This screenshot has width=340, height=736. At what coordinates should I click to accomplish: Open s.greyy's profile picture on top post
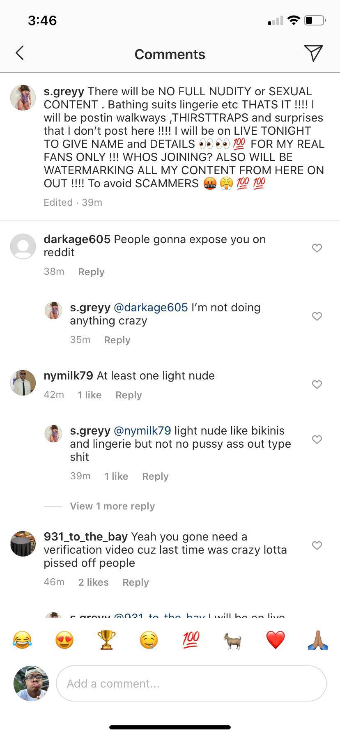point(23,98)
